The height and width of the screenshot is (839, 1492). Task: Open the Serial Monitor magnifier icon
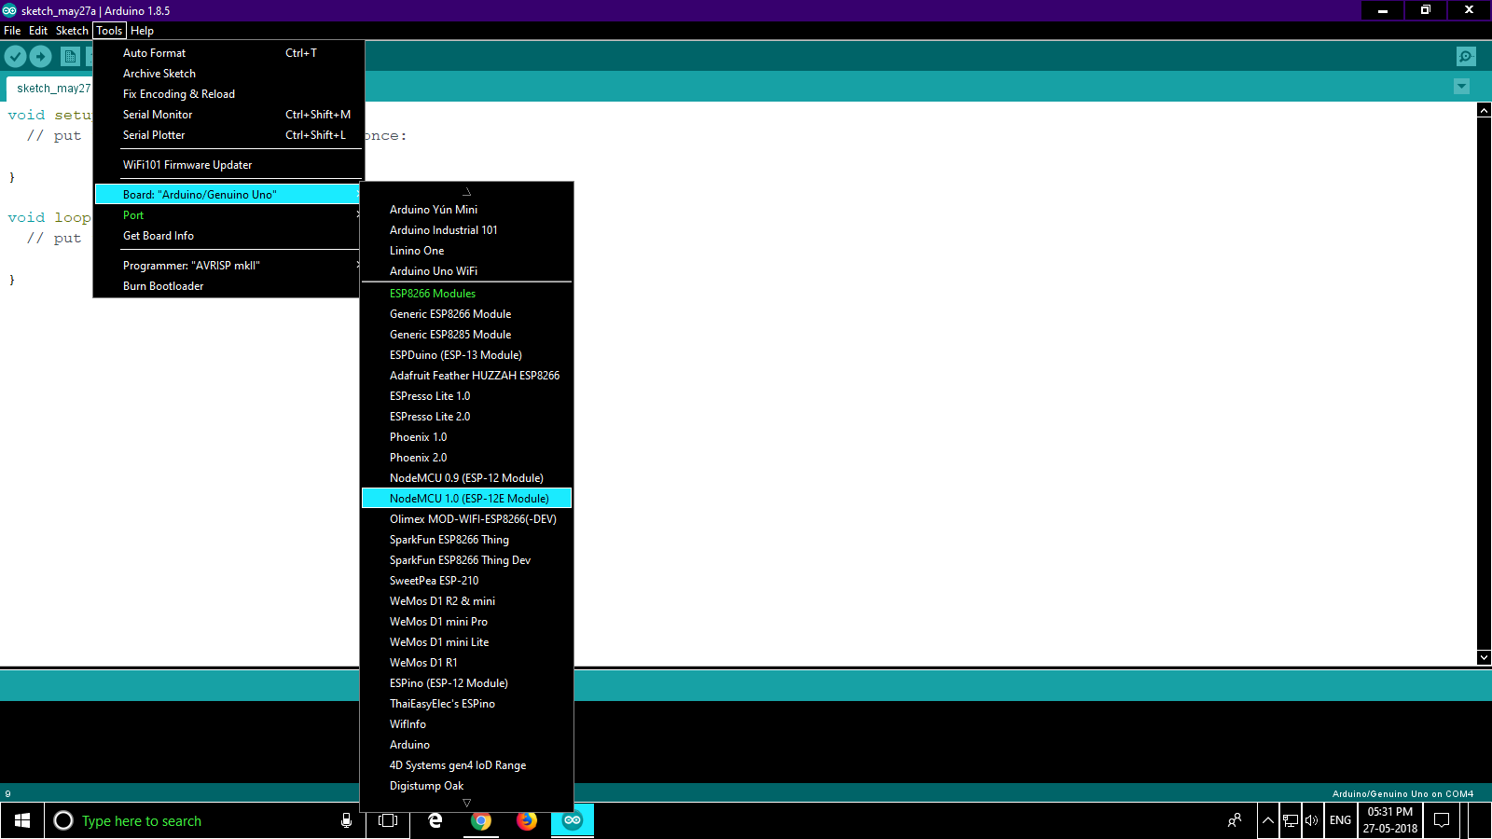click(1466, 57)
